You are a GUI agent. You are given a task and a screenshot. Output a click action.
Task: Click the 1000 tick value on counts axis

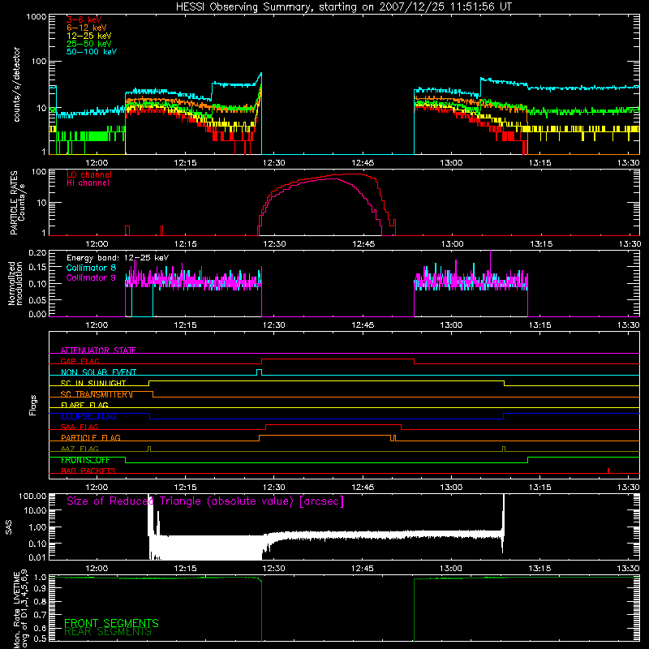pos(37,17)
